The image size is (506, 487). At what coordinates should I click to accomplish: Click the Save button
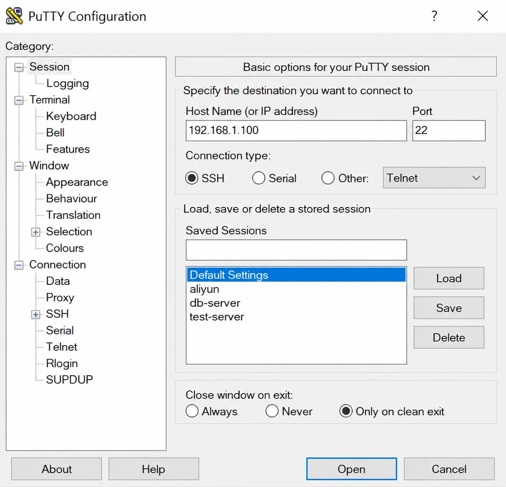point(449,308)
